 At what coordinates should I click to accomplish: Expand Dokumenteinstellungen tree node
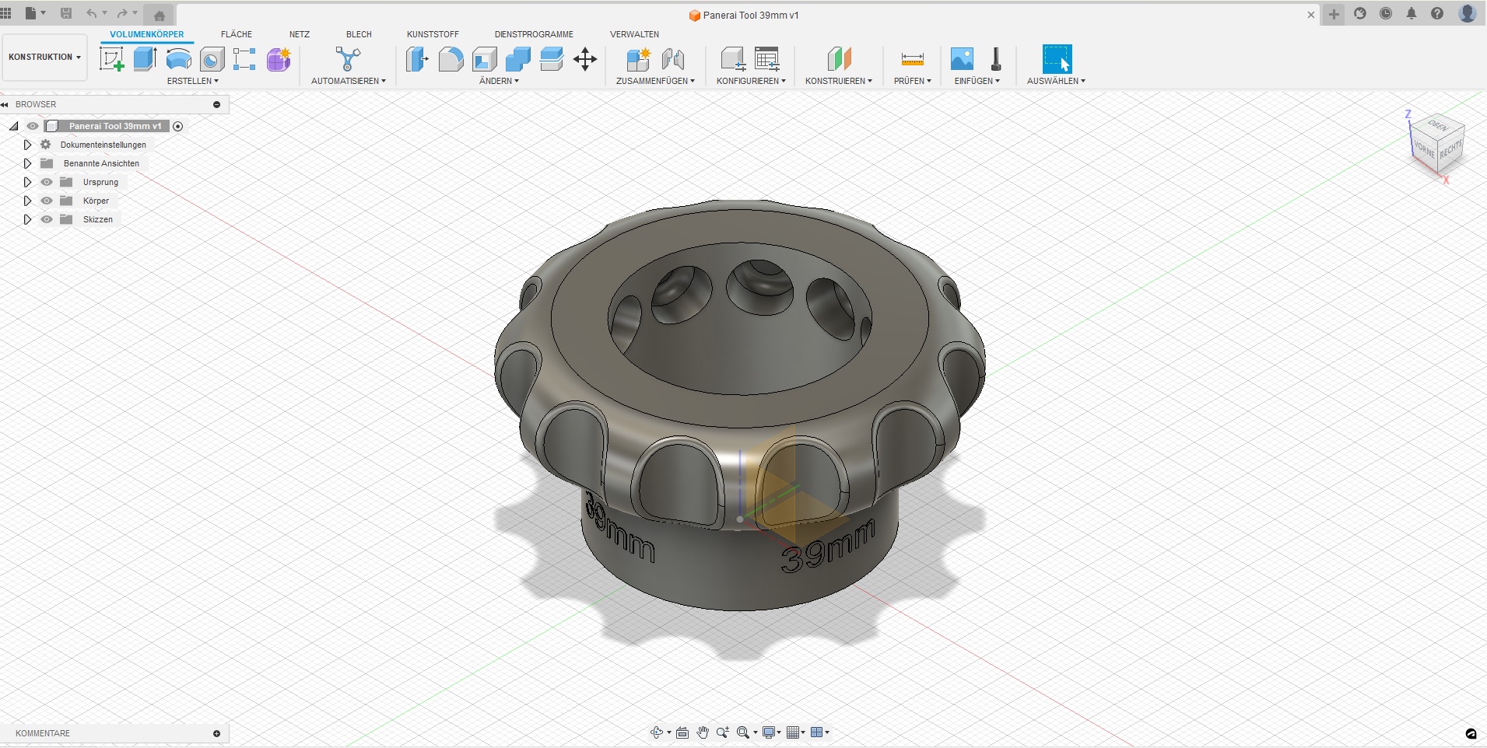pyautogui.click(x=27, y=145)
